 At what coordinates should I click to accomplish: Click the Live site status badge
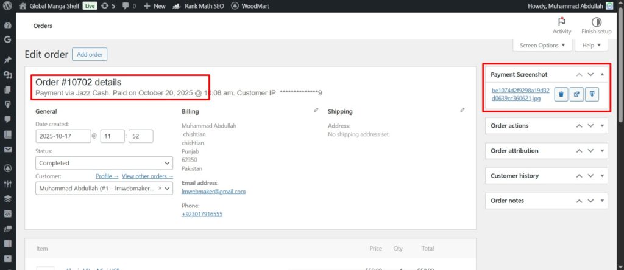tap(90, 6)
